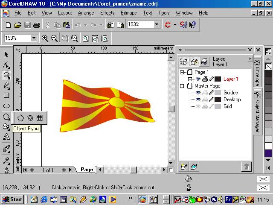Click the Open file icon
The width and height of the screenshot is (273, 205).
[17, 25]
